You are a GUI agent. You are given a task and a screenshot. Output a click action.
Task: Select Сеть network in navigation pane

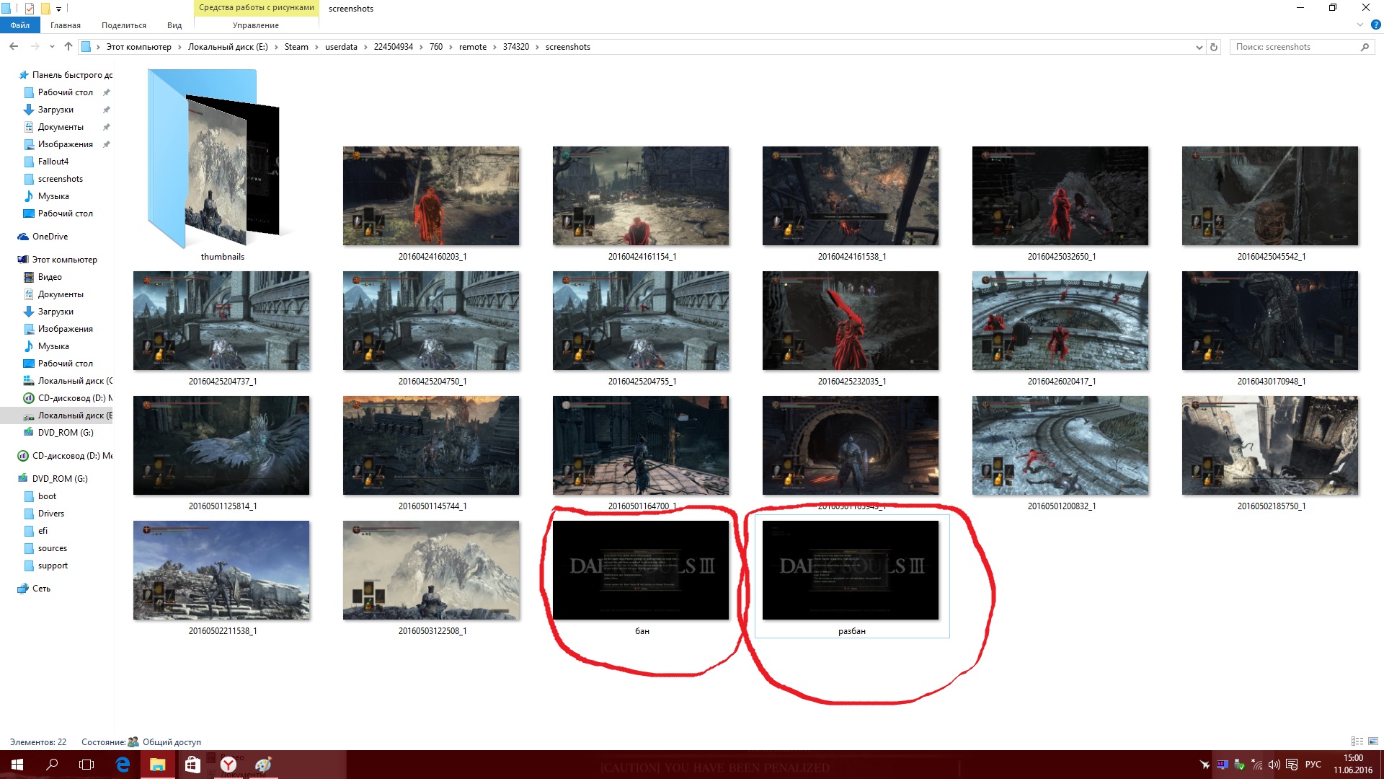[41, 589]
